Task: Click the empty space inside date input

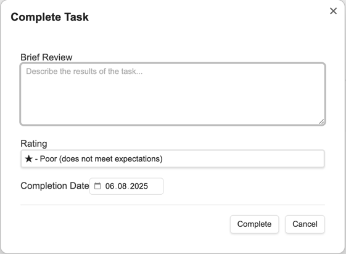Action: click(155, 186)
